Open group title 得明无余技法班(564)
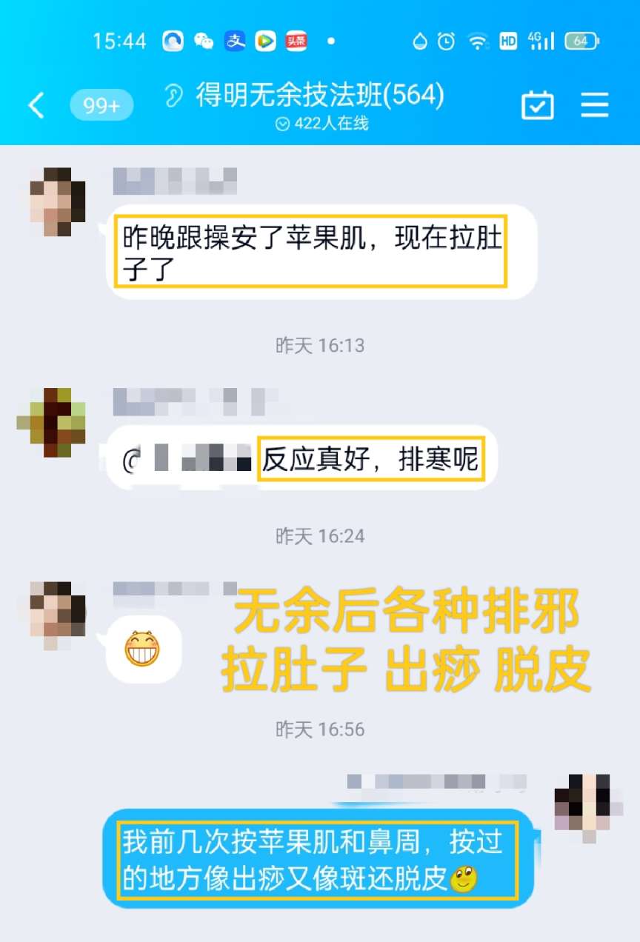Screen dimensions: 640x942 point(320,96)
